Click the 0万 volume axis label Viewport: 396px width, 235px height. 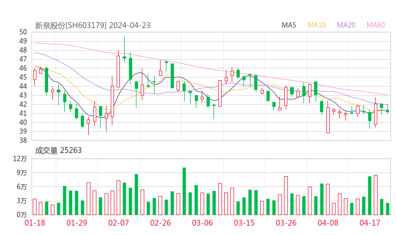pyautogui.click(x=22, y=215)
